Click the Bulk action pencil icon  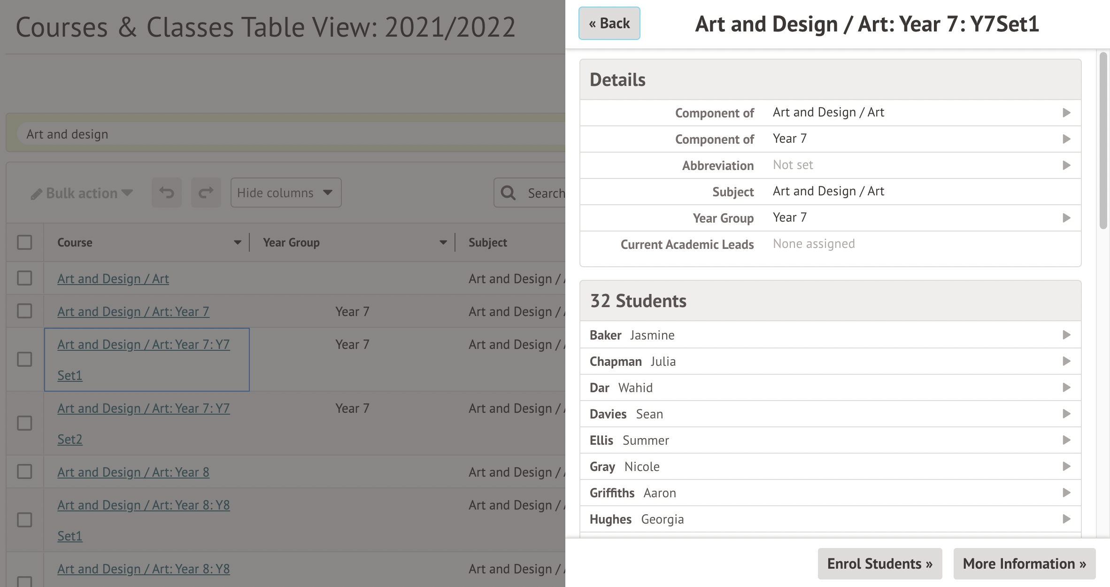[37, 194]
